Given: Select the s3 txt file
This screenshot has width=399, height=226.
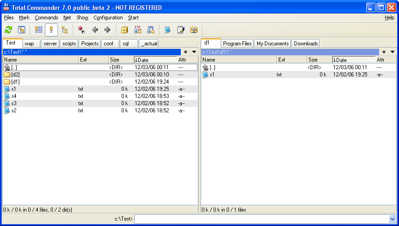Looking at the screenshot, I should (x=100, y=103).
